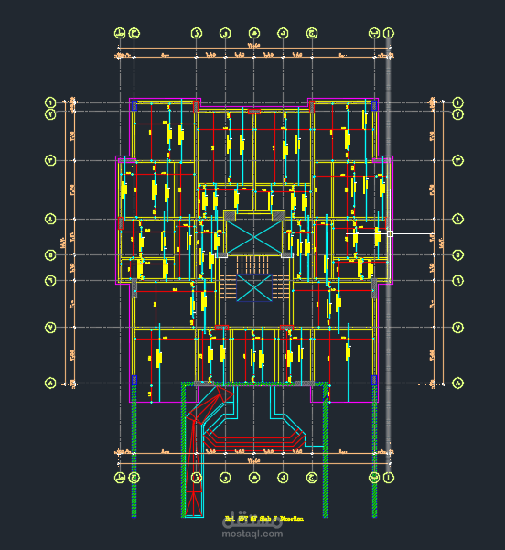Image resolution: width=505 pixels, height=550 pixels.
Task: Click row grid bubble ٧ on the right side
Action: click(x=458, y=328)
